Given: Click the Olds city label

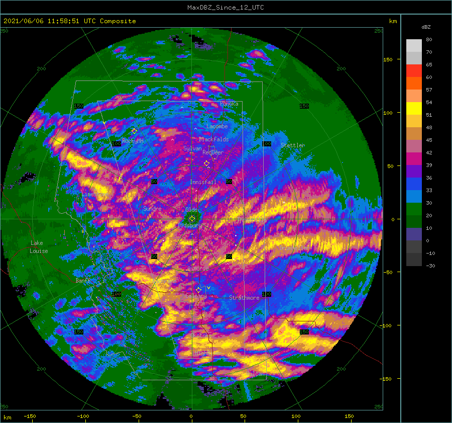Looking at the screenshot, I should (x=191, y=210).
